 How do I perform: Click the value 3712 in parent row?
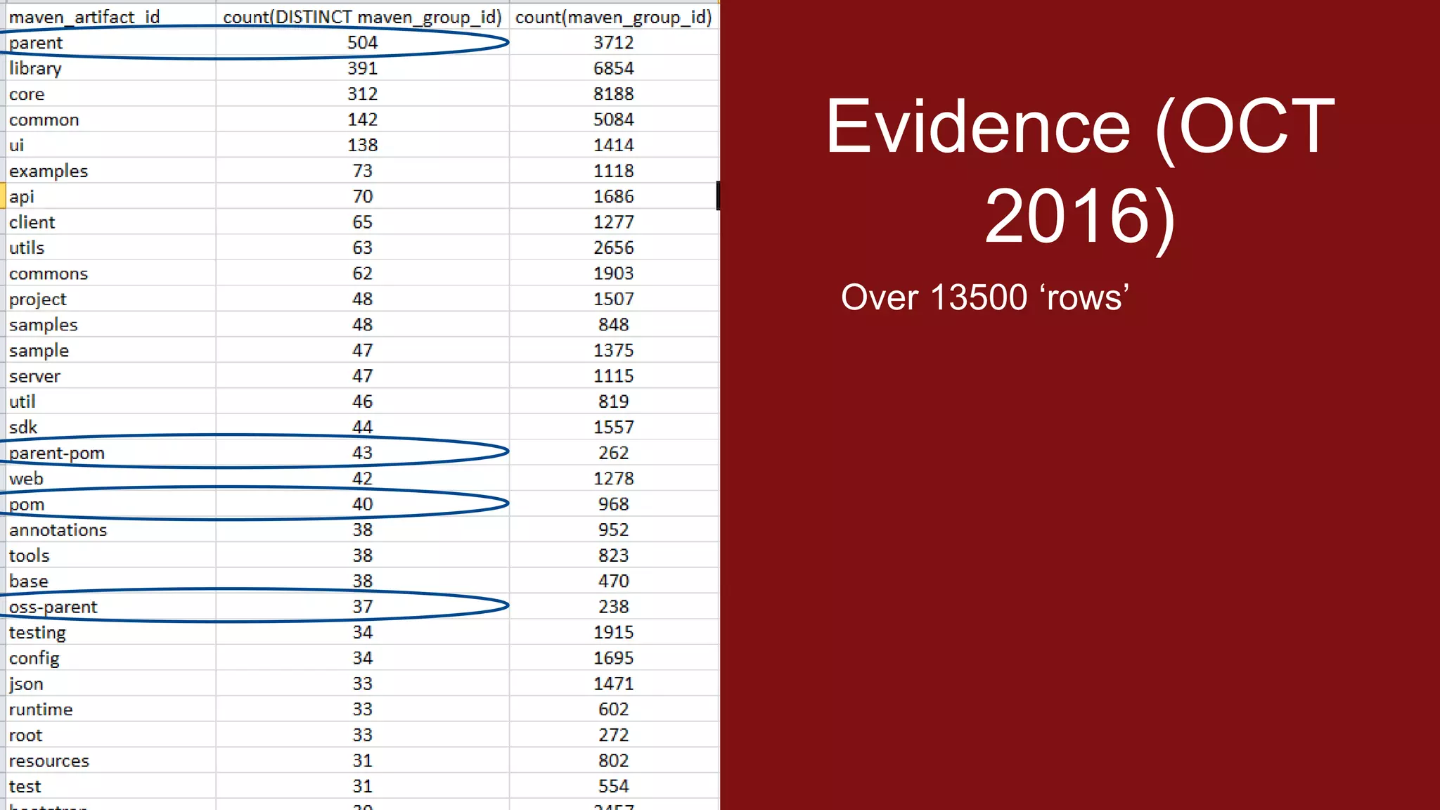tap(613, 42)
